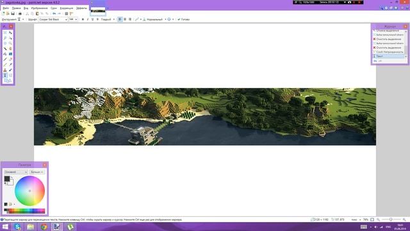Open the Правка menu
This screenshot has width=410, height=231.
tap(16, 8)
